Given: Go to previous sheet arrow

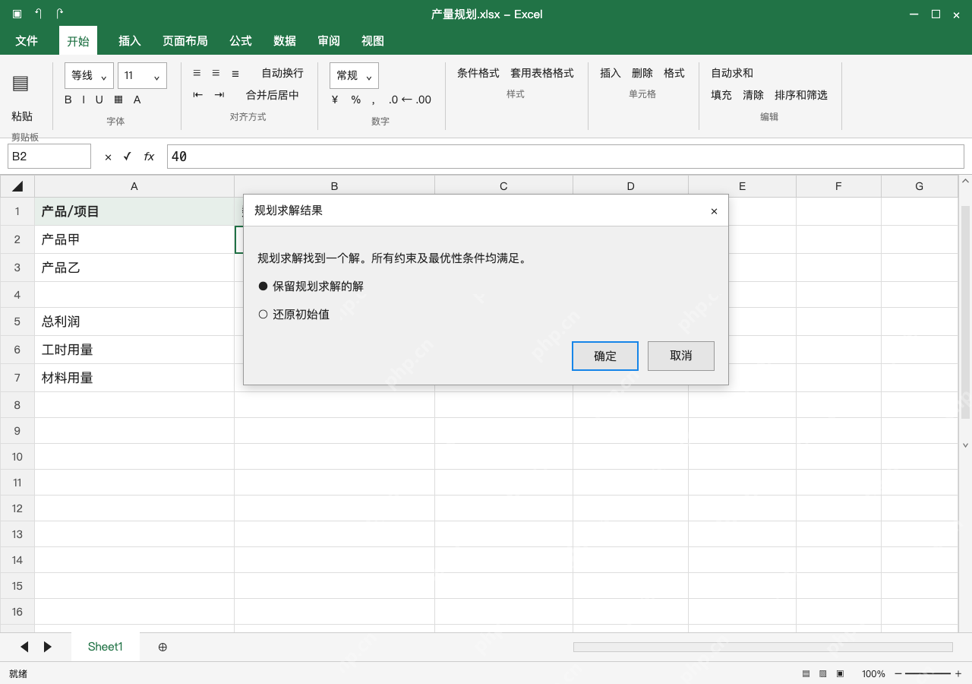Looking at the screenshot, I should click(x=24, y=647).
